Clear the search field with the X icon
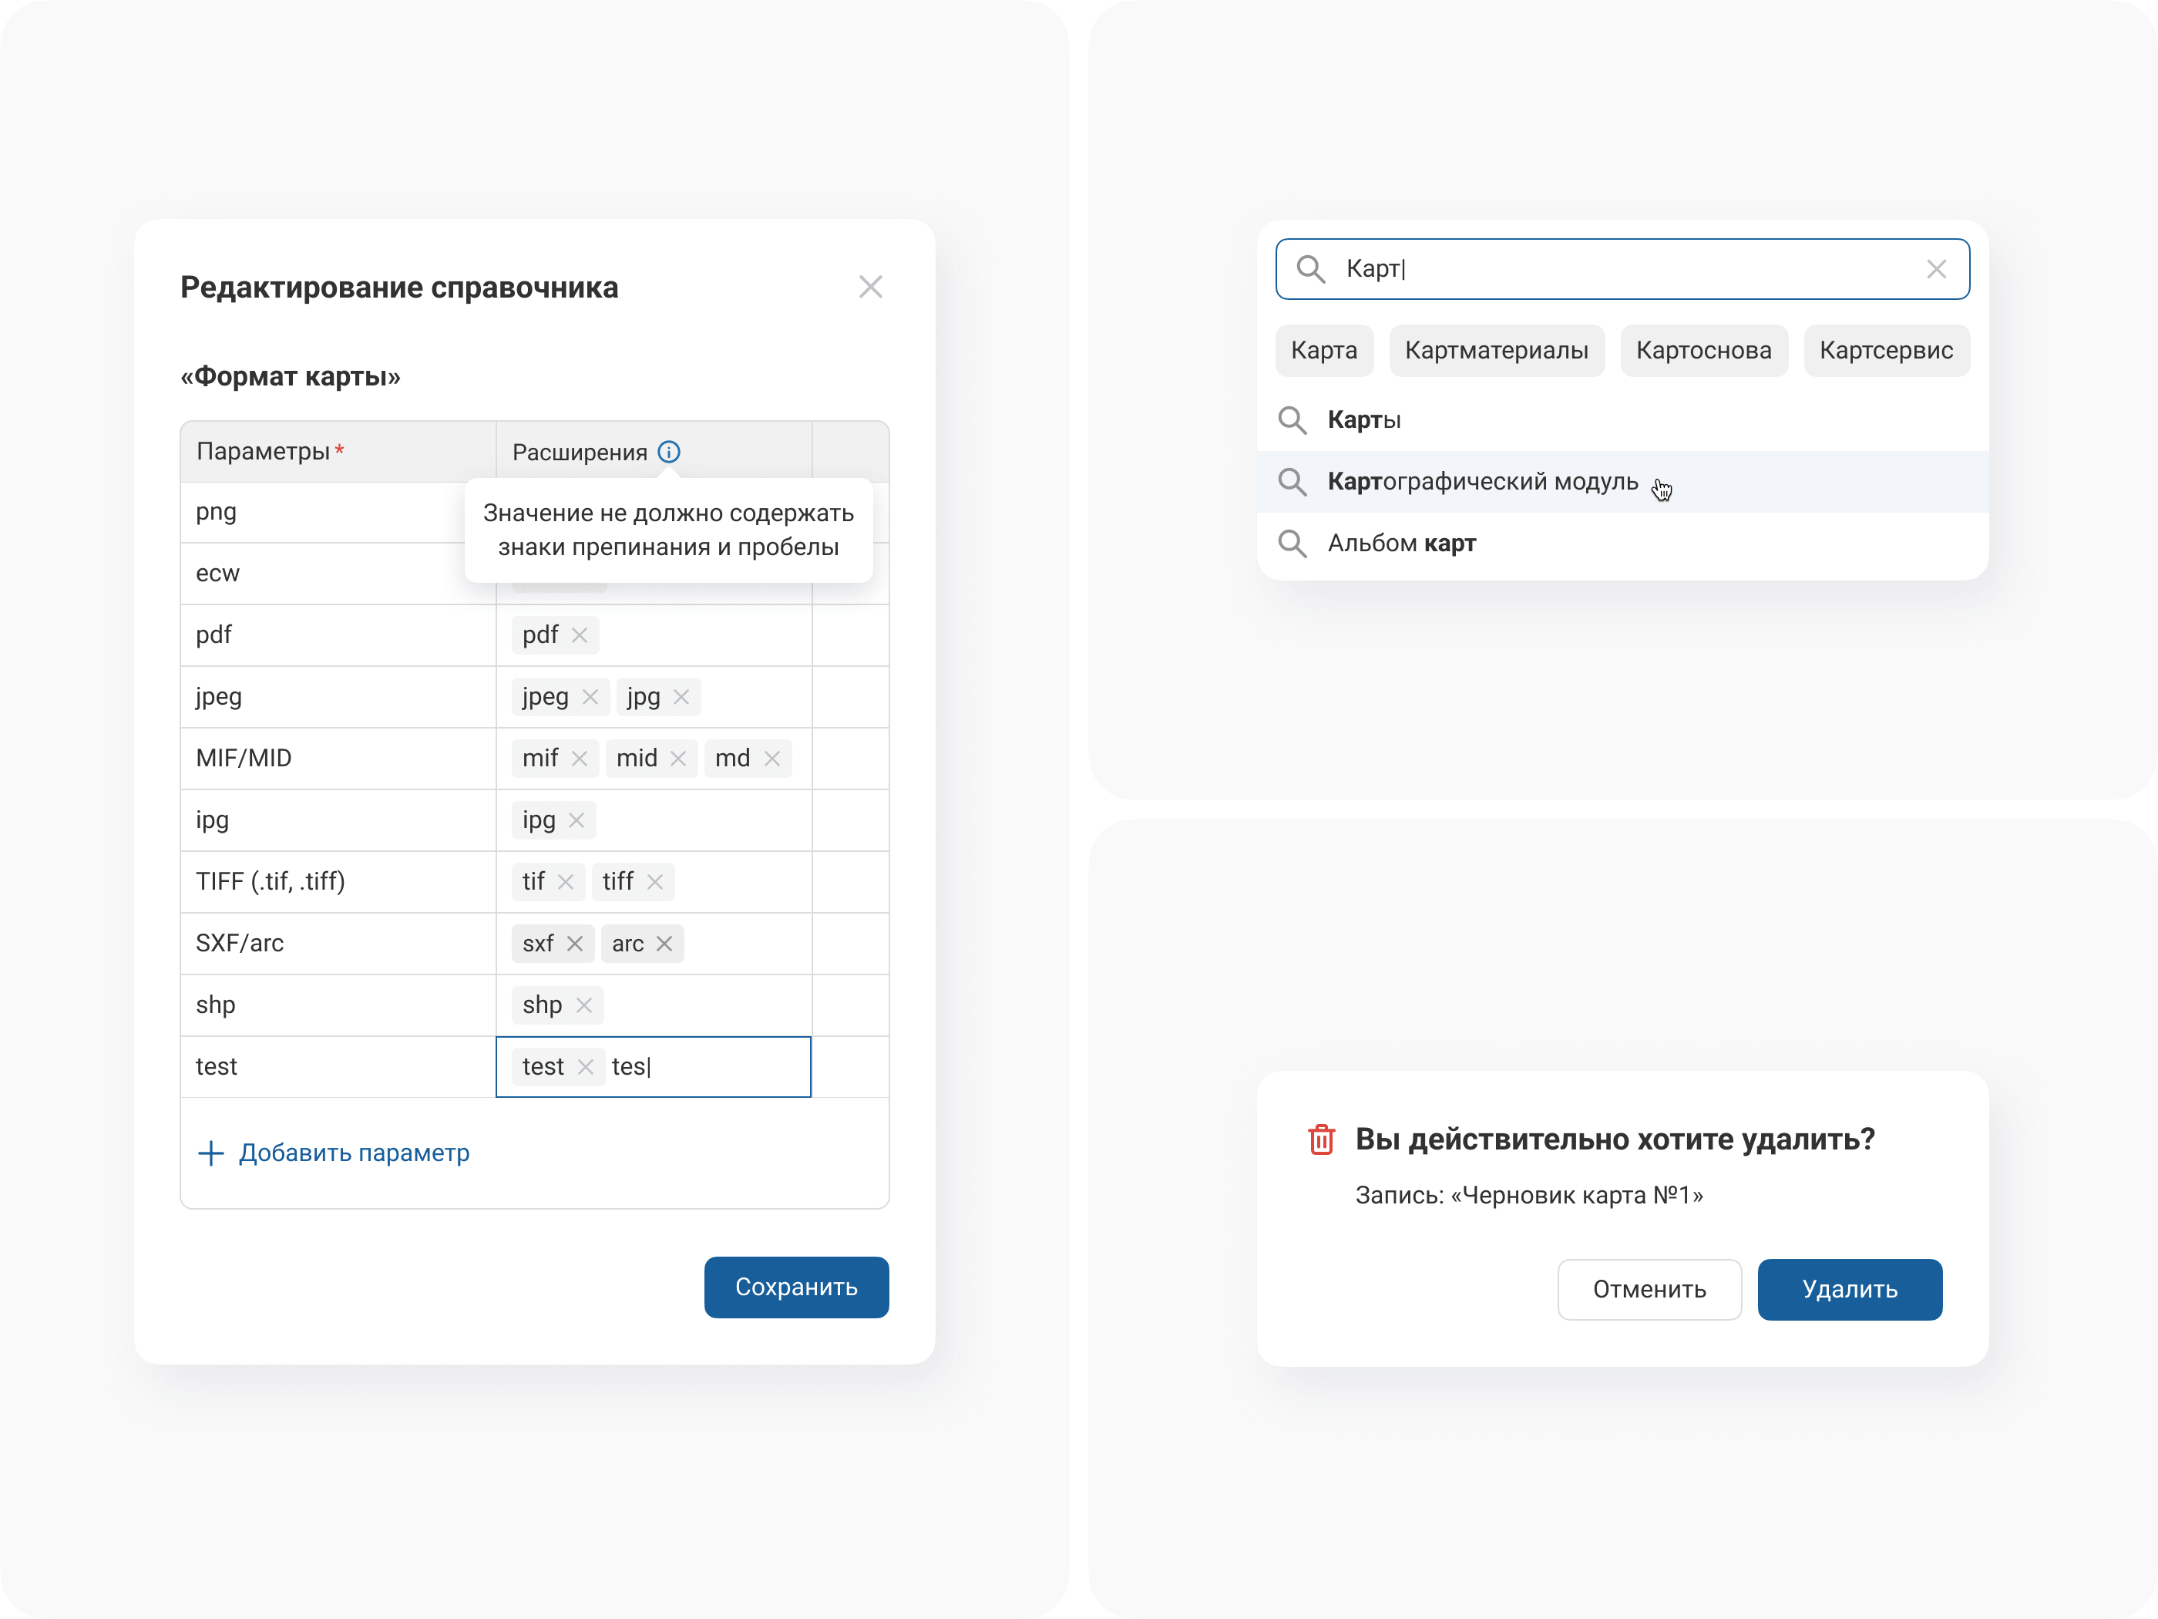Viewport: 2158px width, 1619px height. tap(1935, 269)
